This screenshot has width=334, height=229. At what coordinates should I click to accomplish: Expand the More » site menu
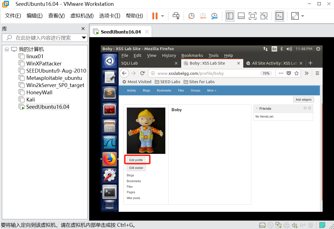(212, 90)
